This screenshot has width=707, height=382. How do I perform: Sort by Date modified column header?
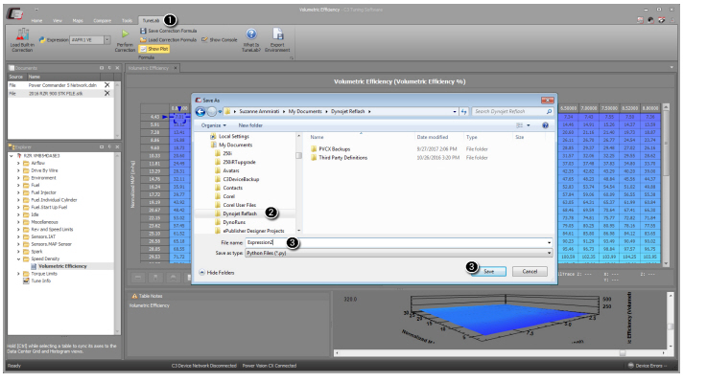pos(433,137)
